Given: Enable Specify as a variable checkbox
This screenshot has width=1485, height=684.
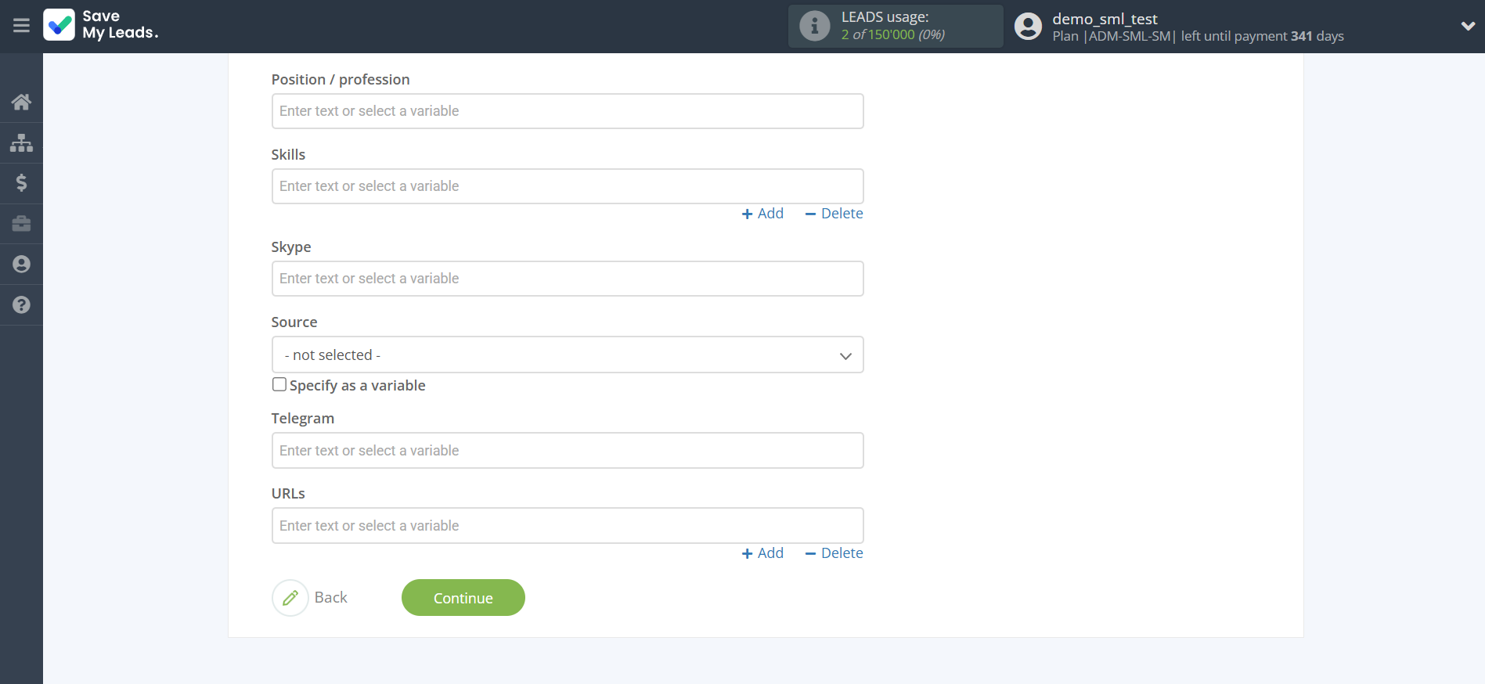Looking at the screenshot, I should [x=279, y=384].
